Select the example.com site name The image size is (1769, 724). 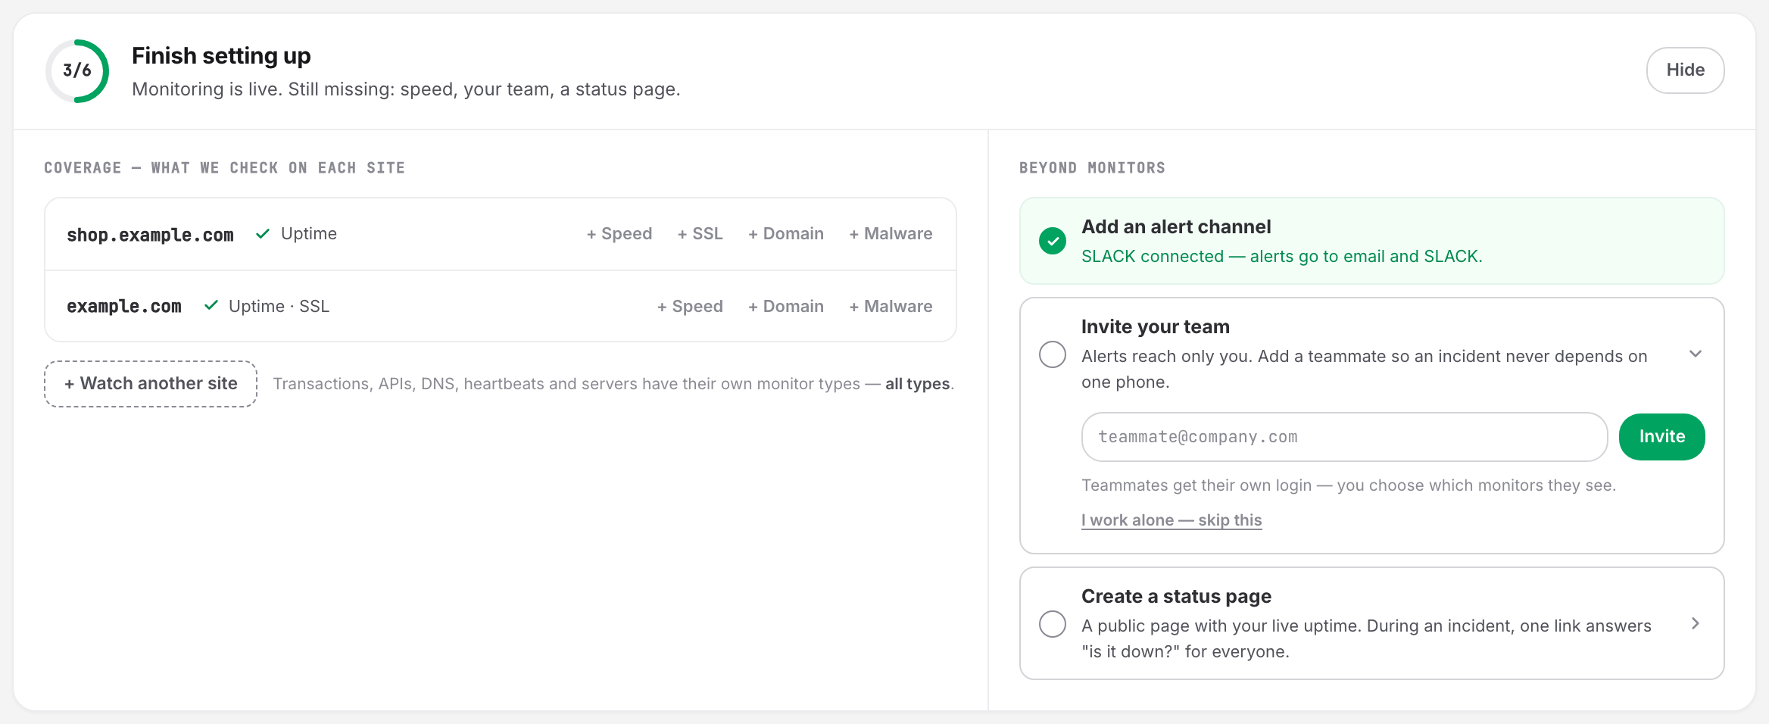tap(124, 307)
